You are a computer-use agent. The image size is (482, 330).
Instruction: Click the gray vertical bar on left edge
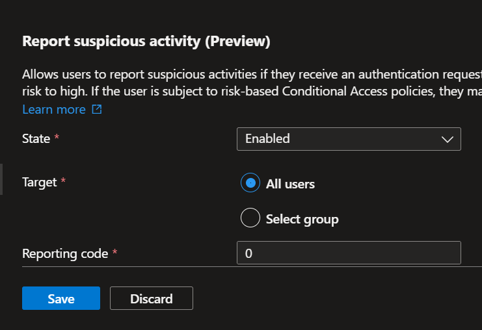click(x=1, y=179)
